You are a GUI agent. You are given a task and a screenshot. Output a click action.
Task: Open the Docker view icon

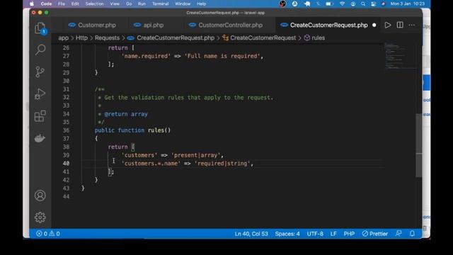click(x=40, y=138)
